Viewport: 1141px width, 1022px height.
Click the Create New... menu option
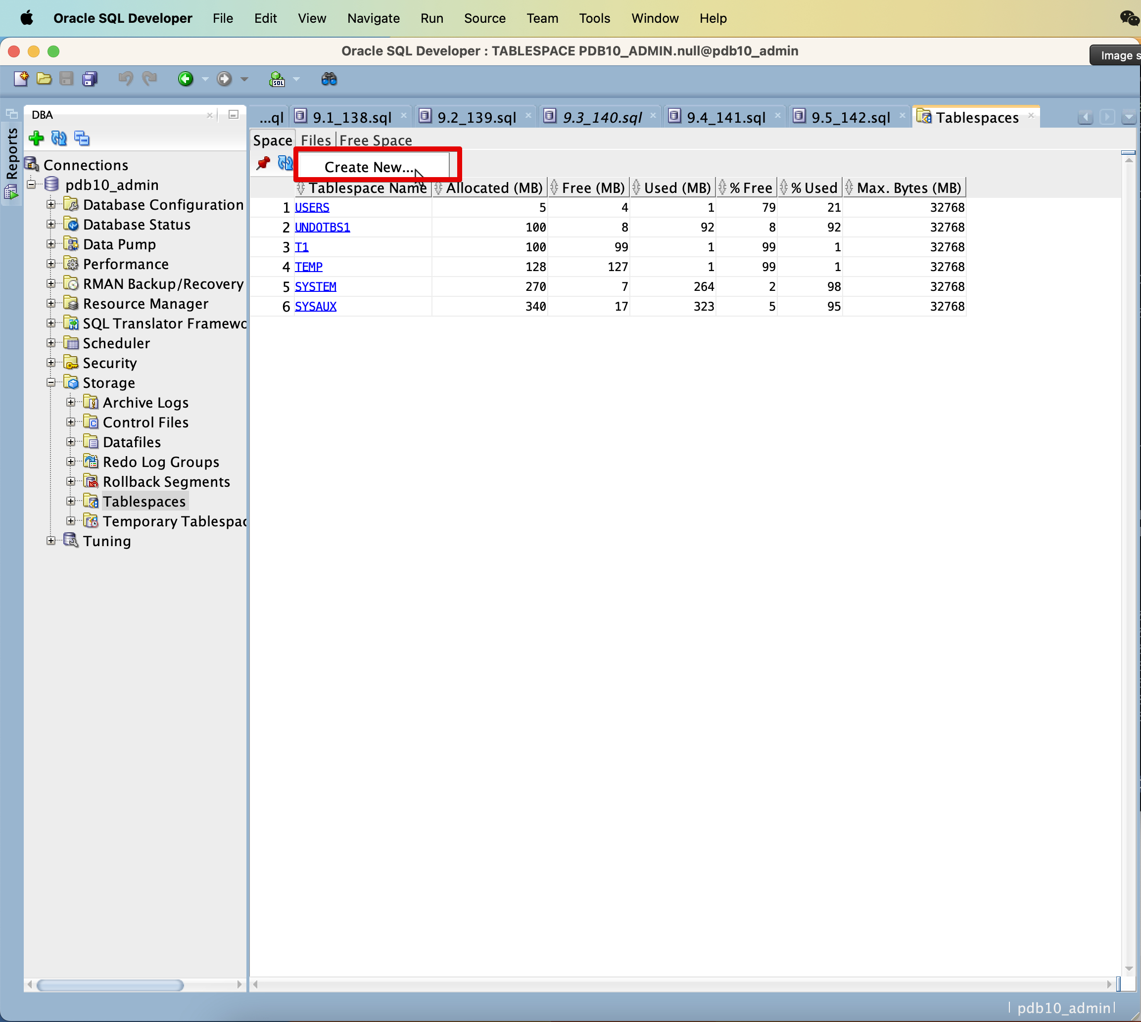click(369, 167)
